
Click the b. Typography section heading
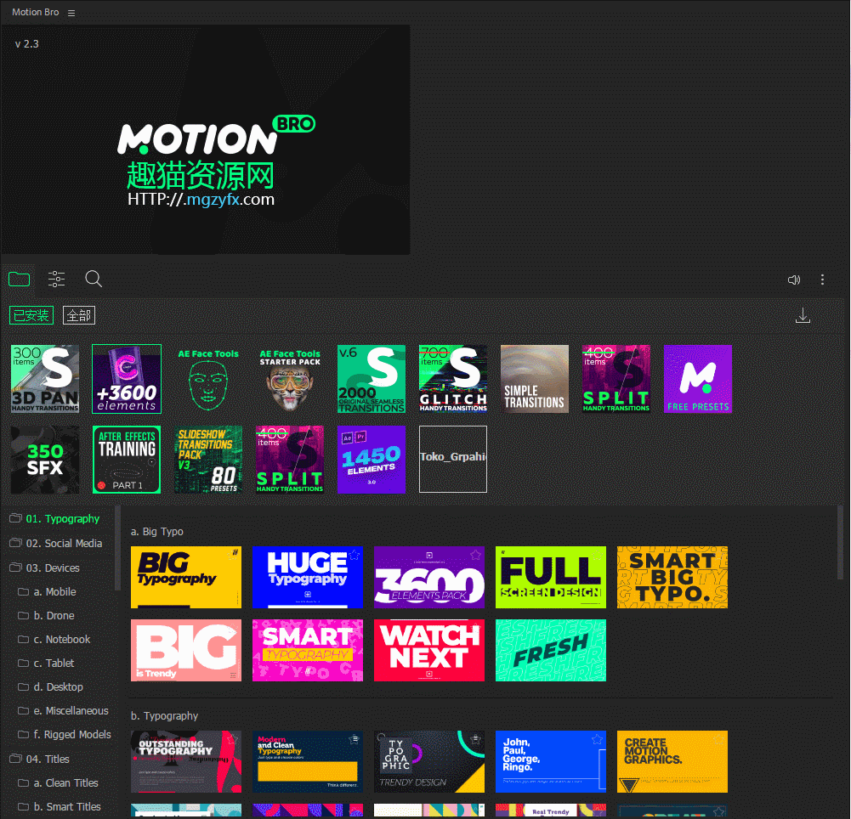click(x=164, y=716)
